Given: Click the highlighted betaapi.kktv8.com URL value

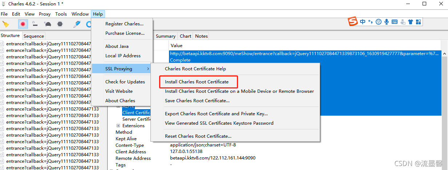Looking at the screenshot, I should click(304, 54).
